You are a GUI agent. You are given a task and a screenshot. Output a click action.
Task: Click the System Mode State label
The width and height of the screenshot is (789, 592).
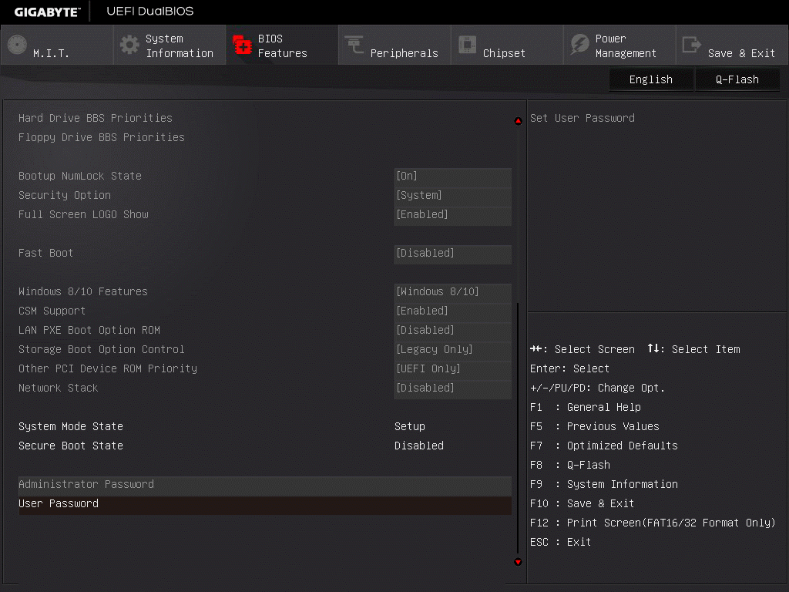pyautogui.click(x=71, y=426)
